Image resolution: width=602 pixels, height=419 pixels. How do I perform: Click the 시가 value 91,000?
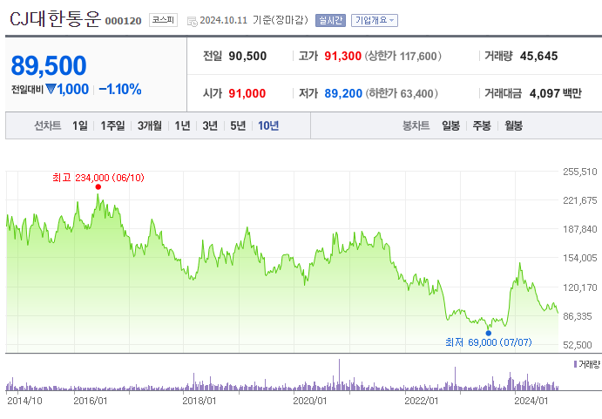click(247, 93)
